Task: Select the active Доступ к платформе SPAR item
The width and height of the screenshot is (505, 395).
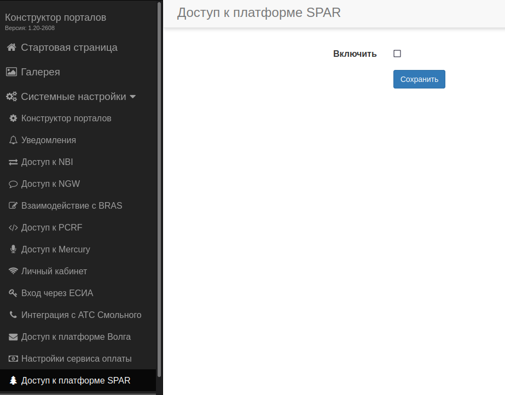Action: [x=78, y=380]
